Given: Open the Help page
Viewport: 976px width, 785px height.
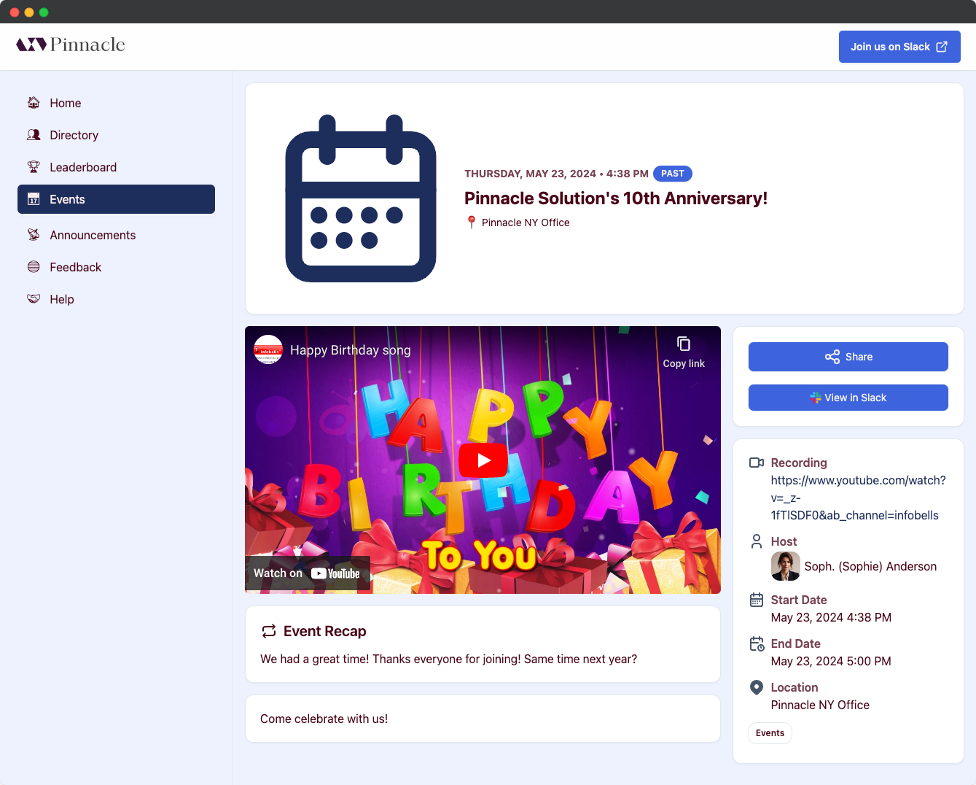Looking at the screenshot, I should tap(116, 299).
